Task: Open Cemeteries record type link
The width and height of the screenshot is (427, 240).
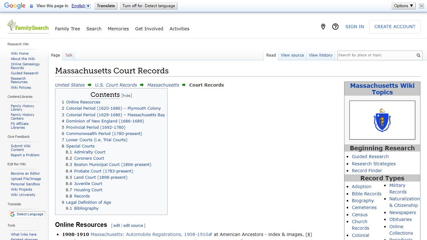Action: (364, 207)
